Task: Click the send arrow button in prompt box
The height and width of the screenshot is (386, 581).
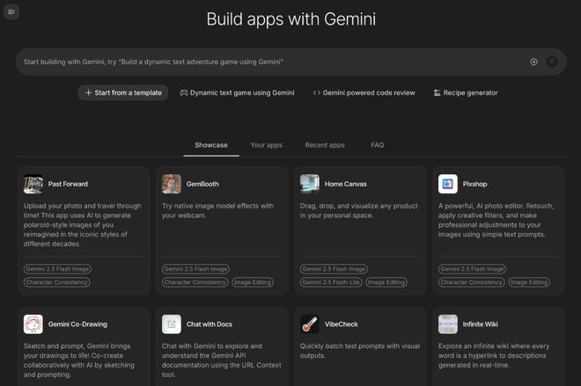Action: pyautogui.click(x=552, y=62)
